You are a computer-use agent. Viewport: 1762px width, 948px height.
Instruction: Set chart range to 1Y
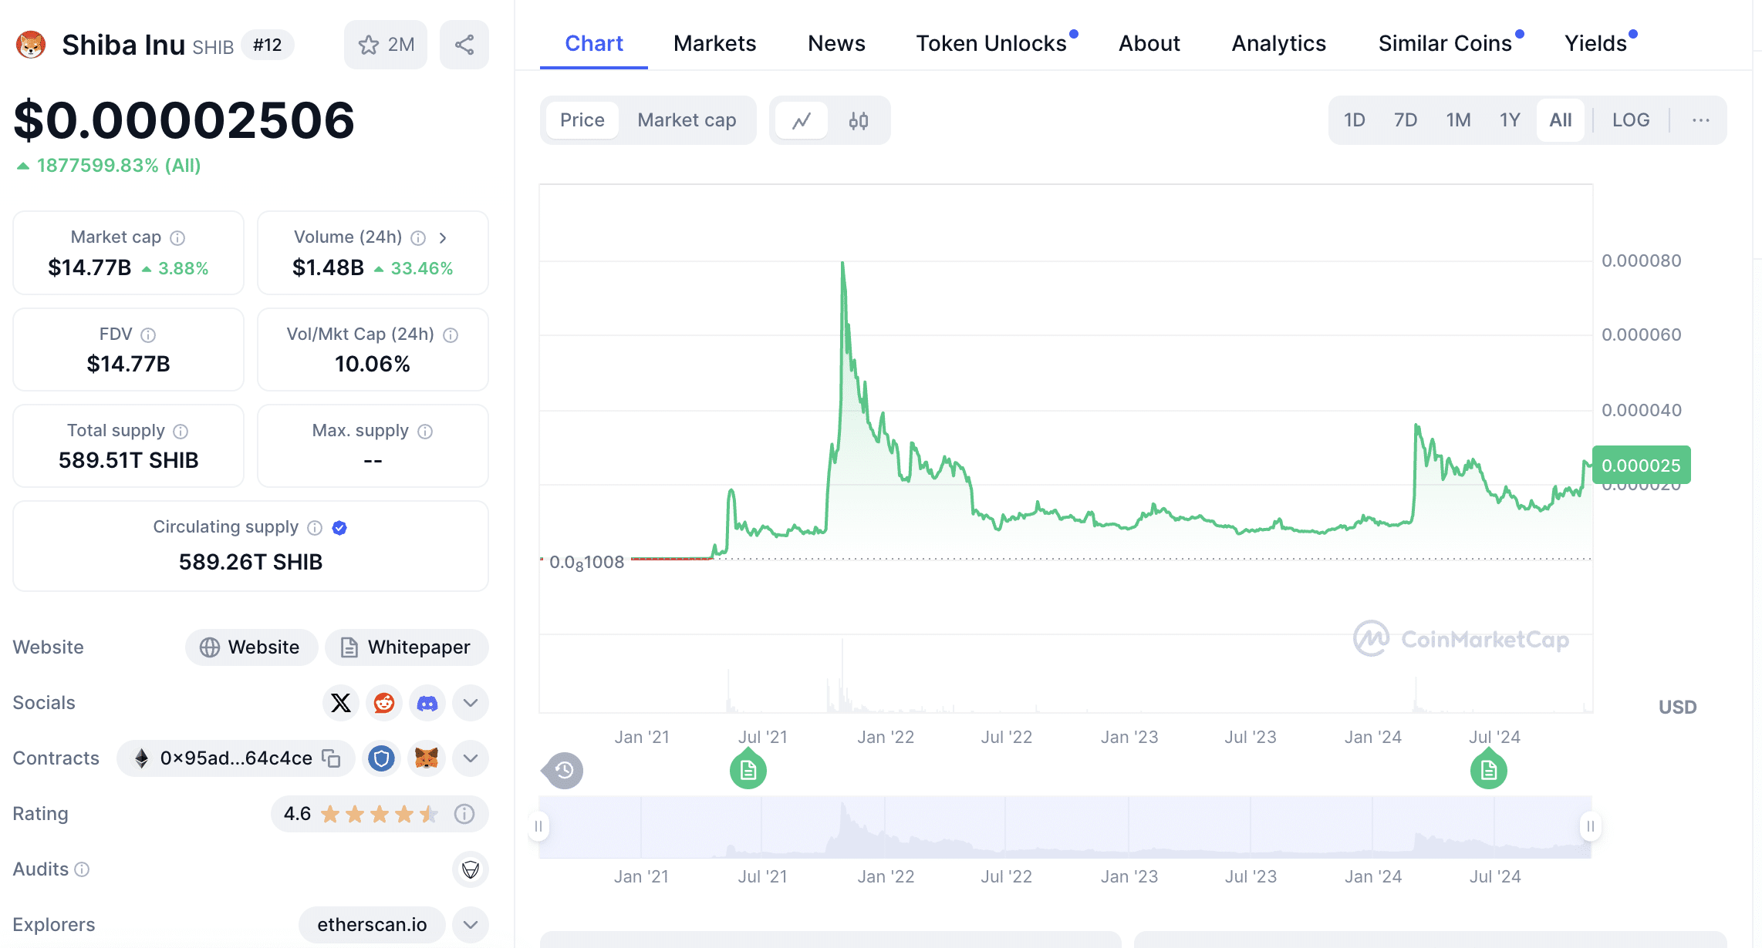point(1510,120)
